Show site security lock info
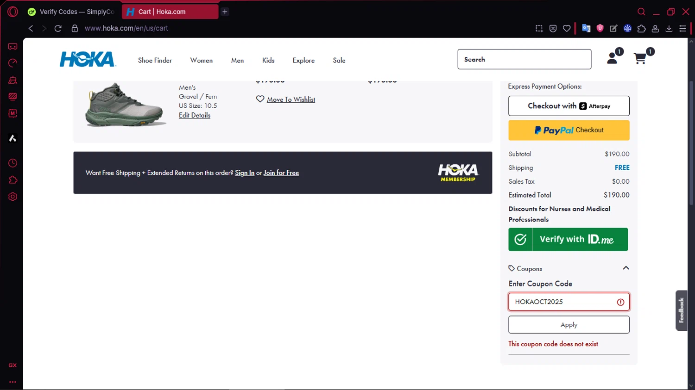 point(75,28)
